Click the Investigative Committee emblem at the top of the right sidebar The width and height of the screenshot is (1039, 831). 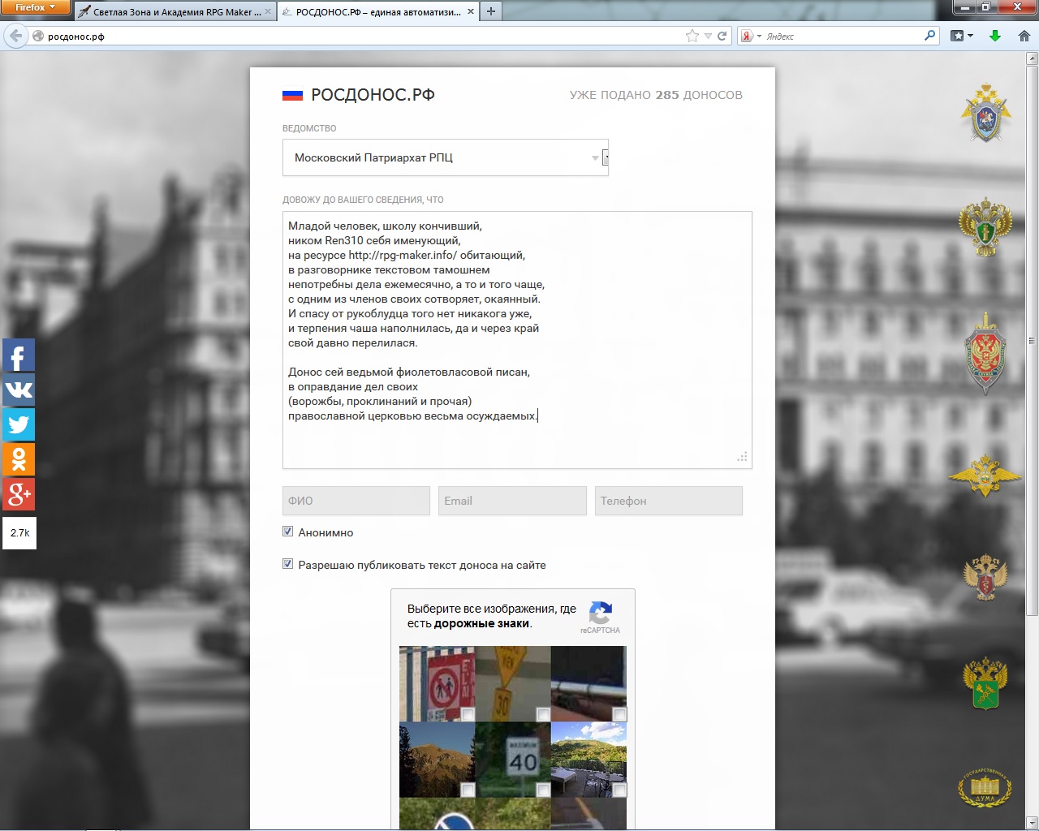(x=985, y=113)
